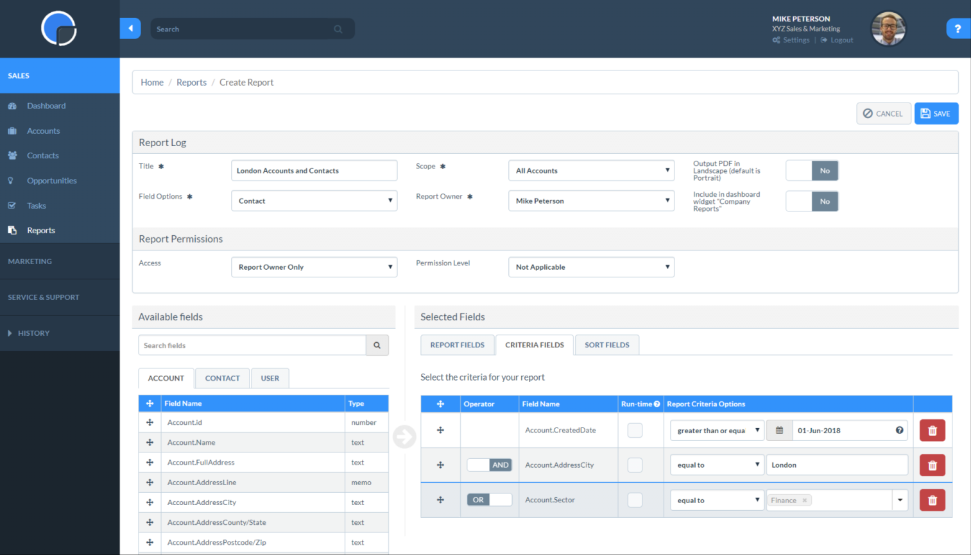Open equal to dropdown for Account.AddressCity
The height and width of the screenshot is (555, 971).
coord(717,465)
